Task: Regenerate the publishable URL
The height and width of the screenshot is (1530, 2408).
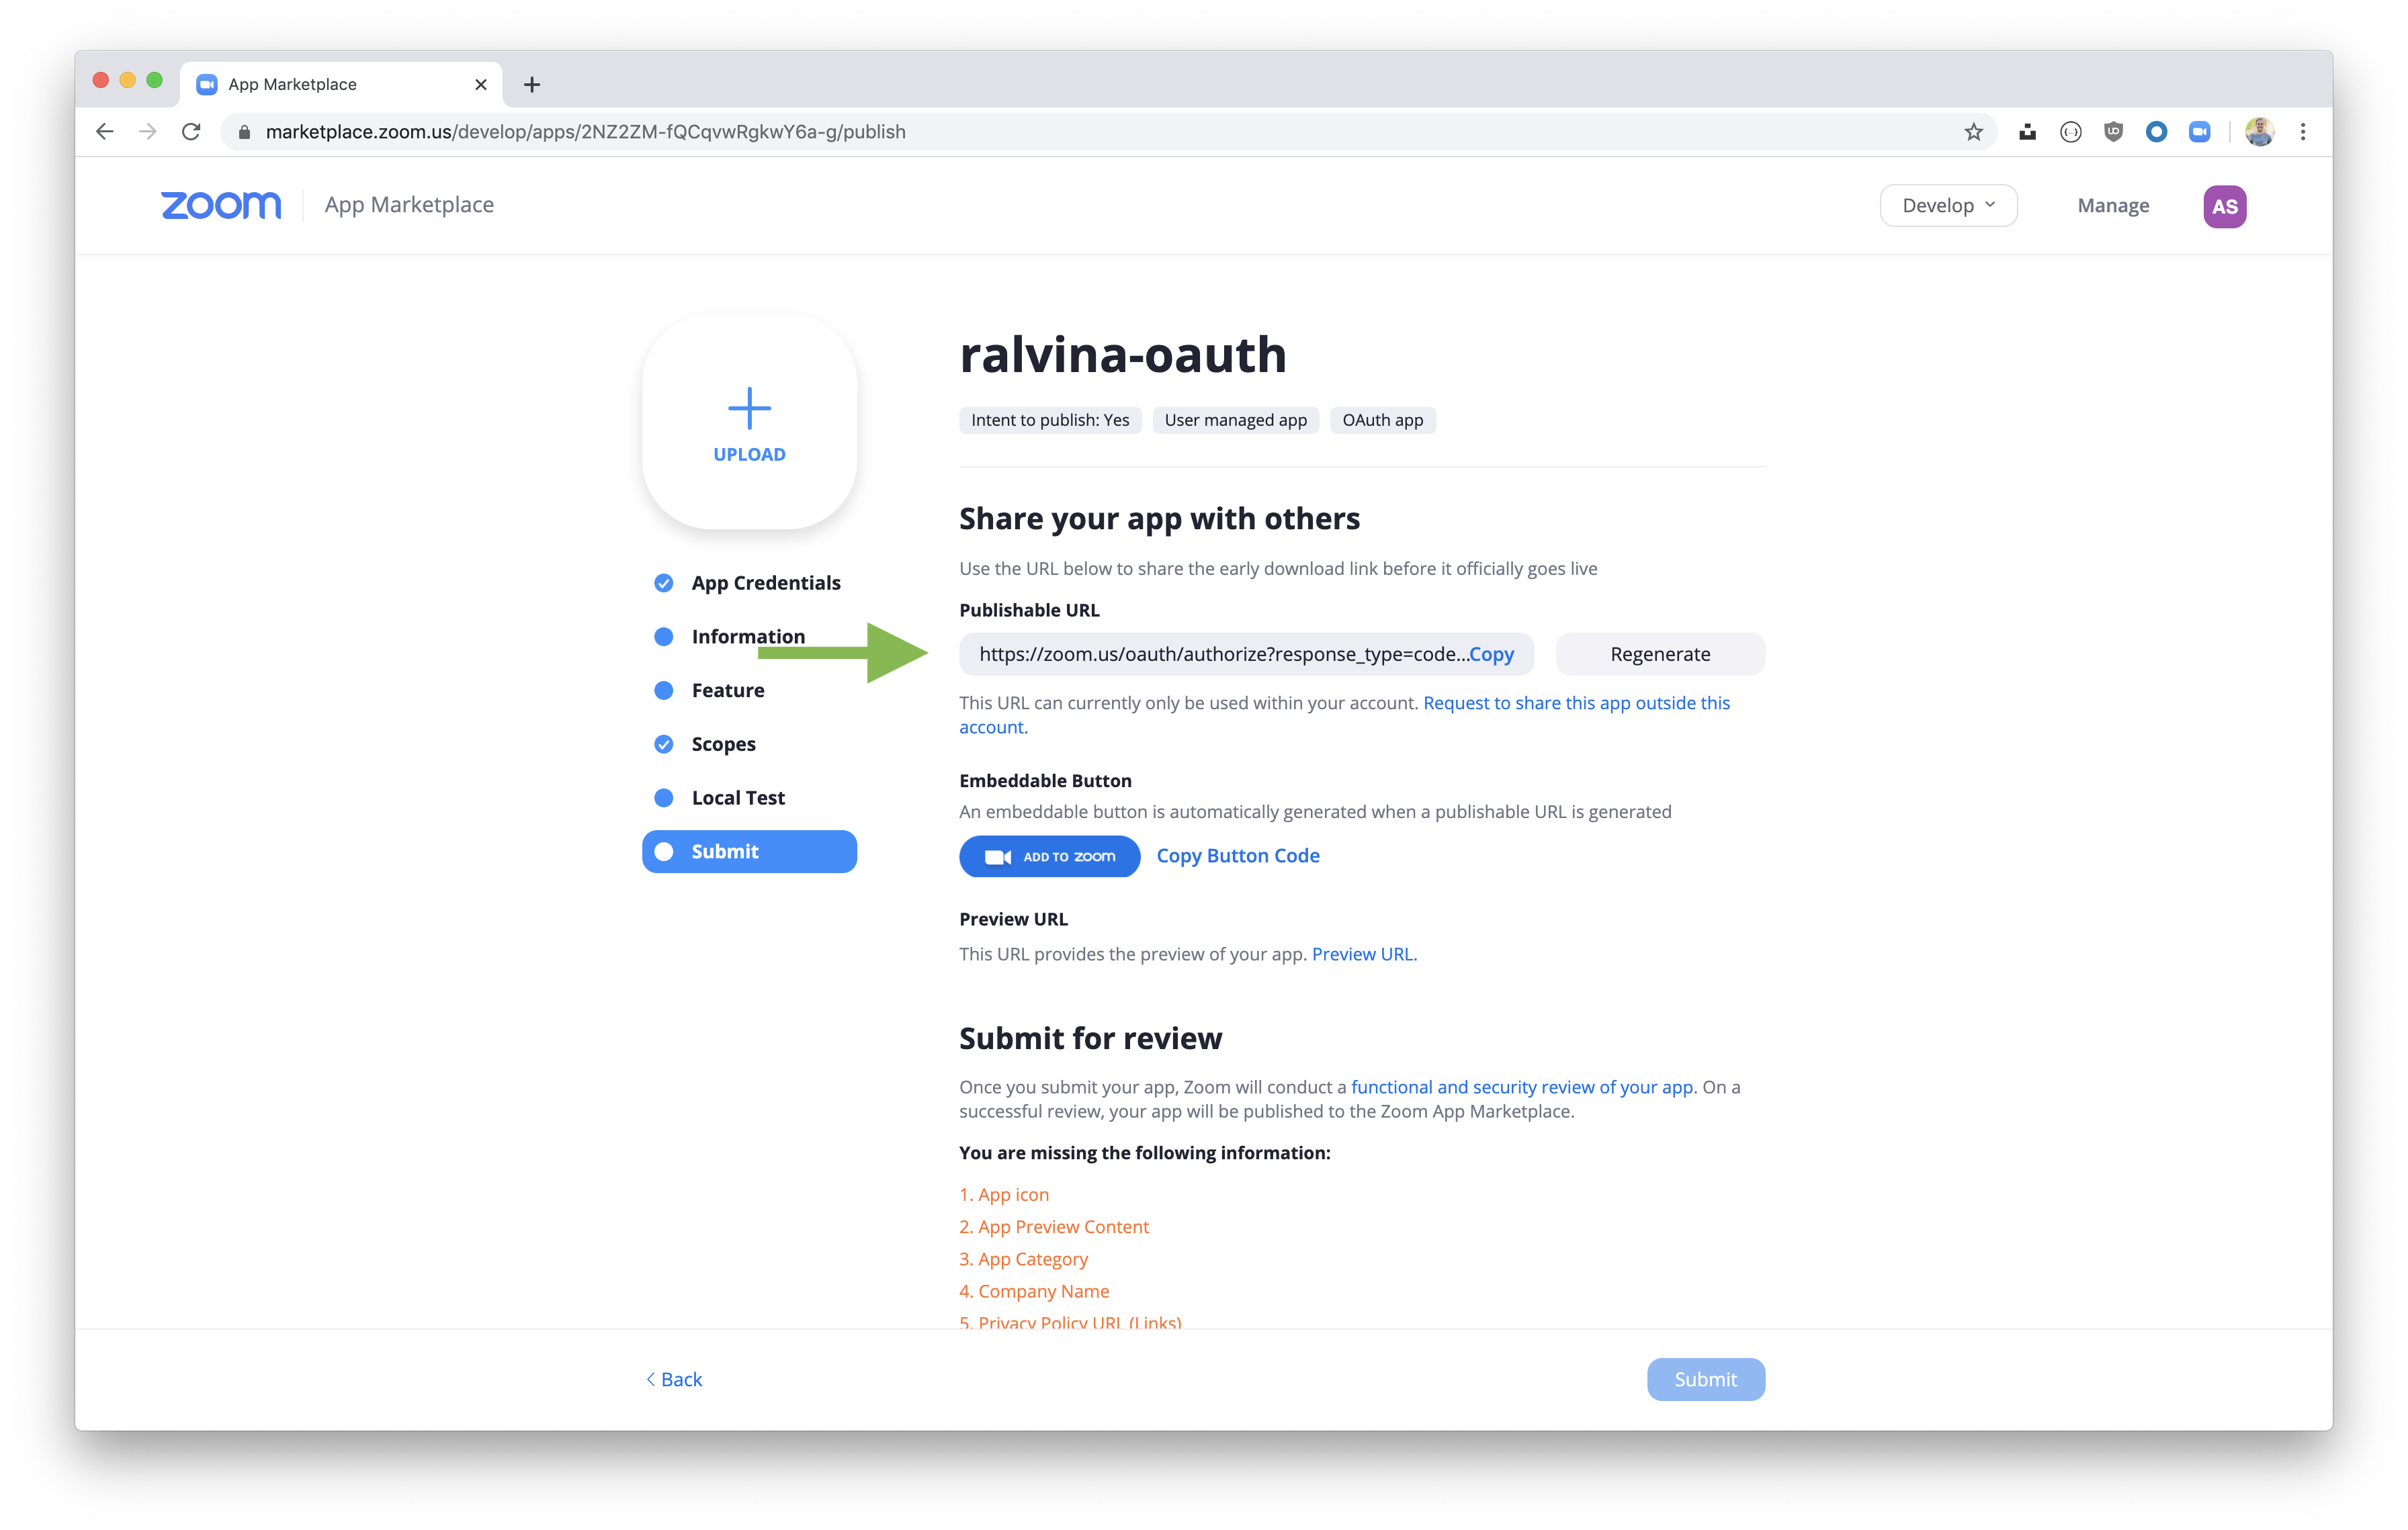Action: coord(1660,655)
